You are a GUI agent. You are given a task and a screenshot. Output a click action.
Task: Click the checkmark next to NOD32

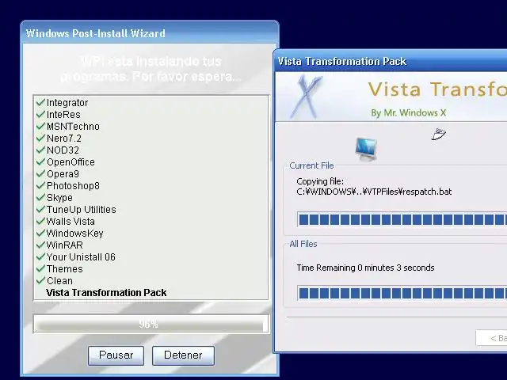pyautogui.click(x=40, y=150)
